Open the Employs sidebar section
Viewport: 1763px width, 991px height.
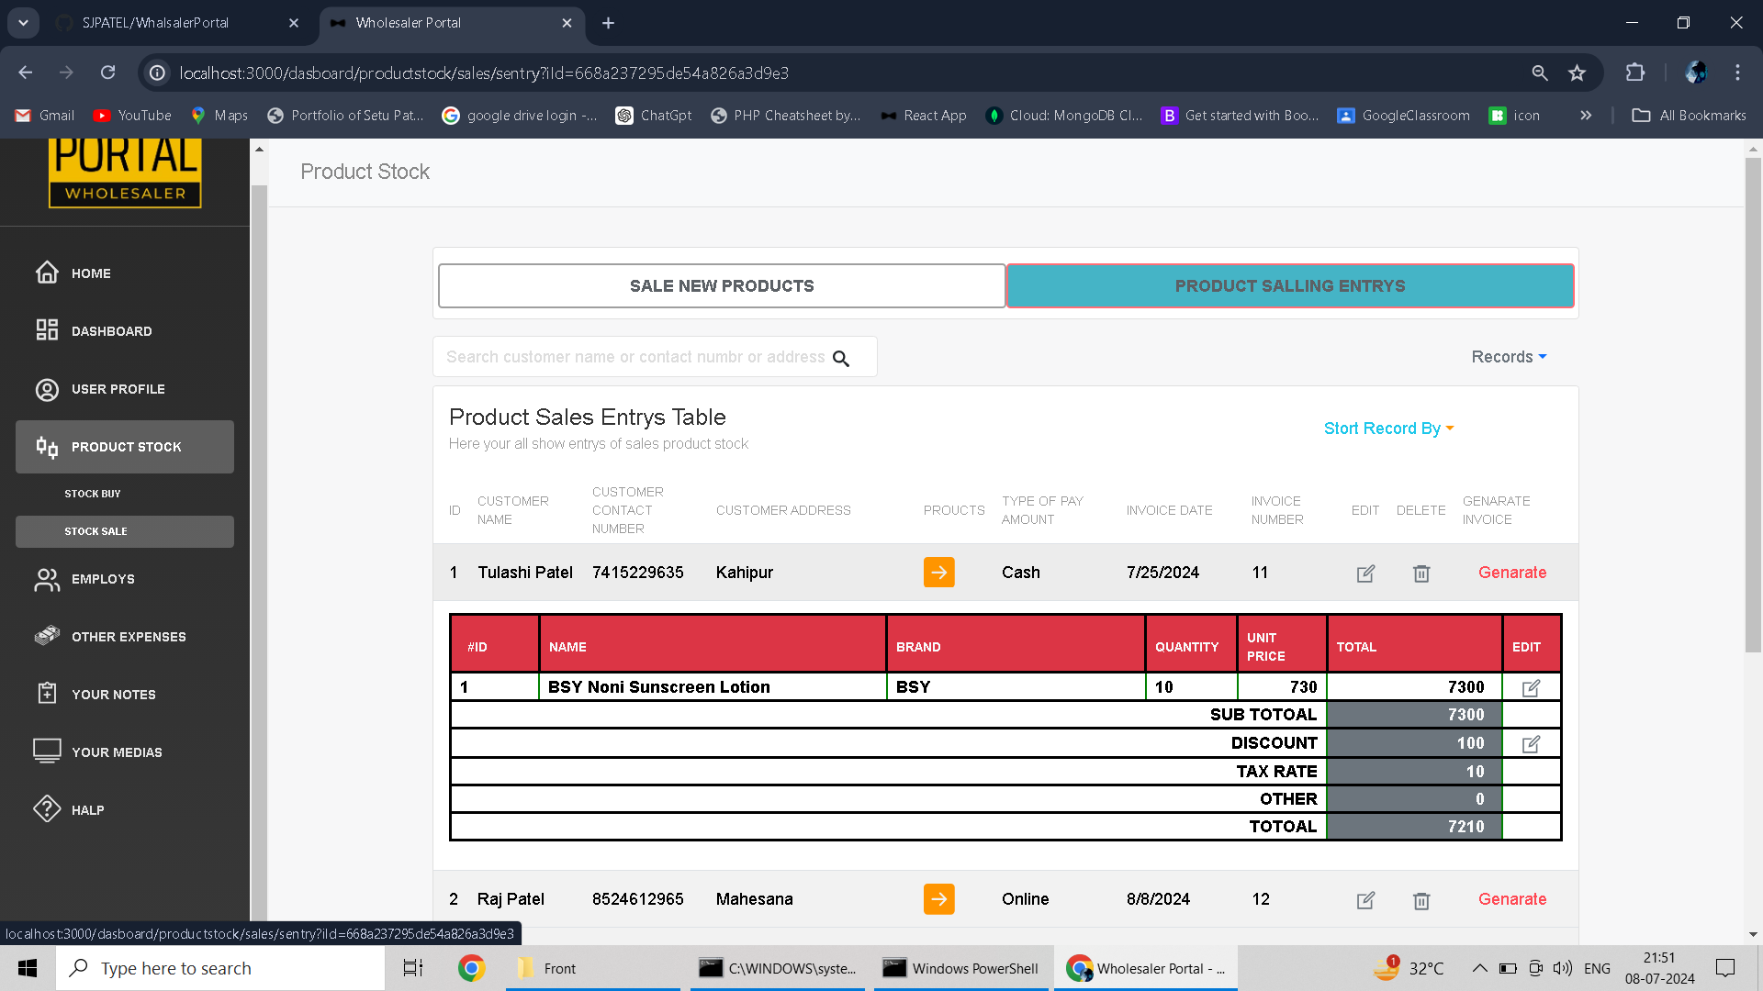pos(103,579)
